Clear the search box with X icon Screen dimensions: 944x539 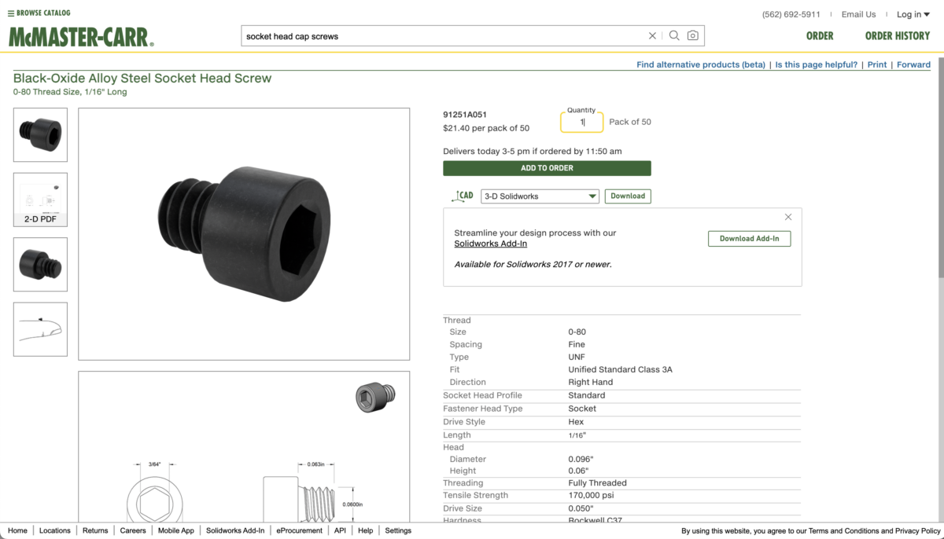652,35
